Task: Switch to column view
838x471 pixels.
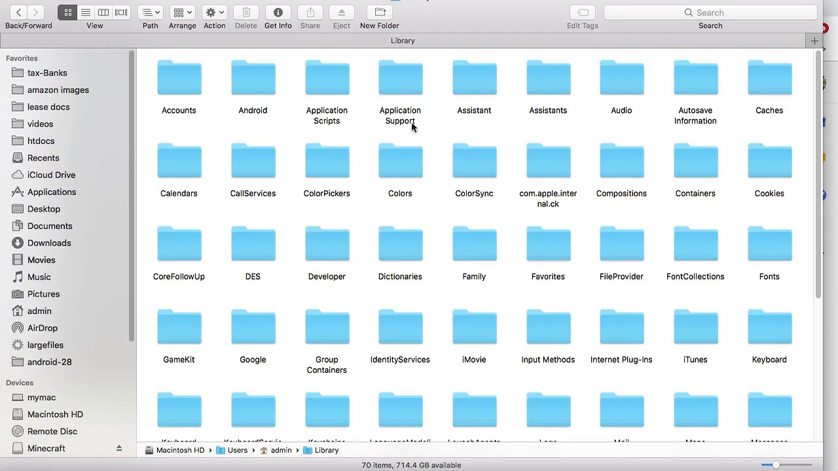Action: tap(103, 12)
